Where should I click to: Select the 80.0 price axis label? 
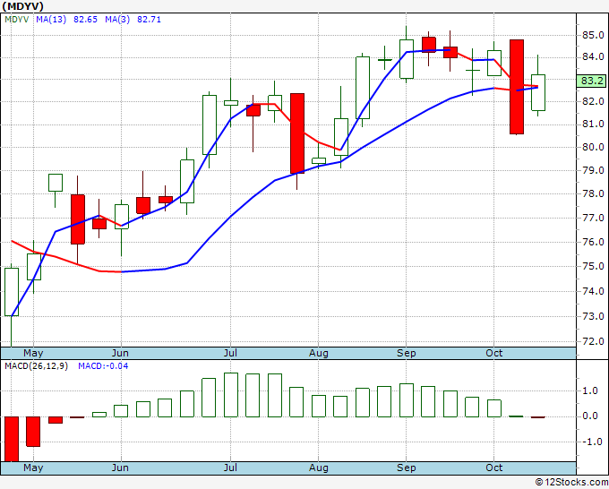coord(593,147)
